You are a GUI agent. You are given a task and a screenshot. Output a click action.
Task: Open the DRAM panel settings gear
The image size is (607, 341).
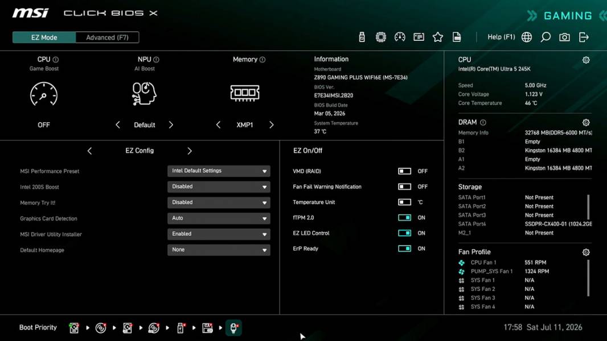(586, 122)
